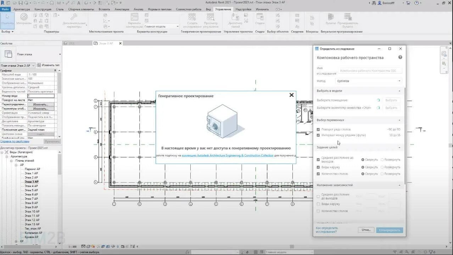Click the binoculars search icon in title bar

click(374, 3)
